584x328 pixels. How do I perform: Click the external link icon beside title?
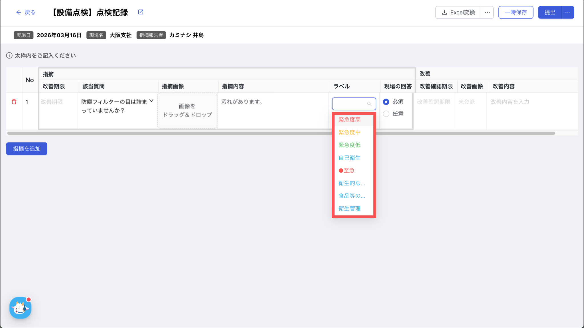pyautogui.click(x=141, y=12)
